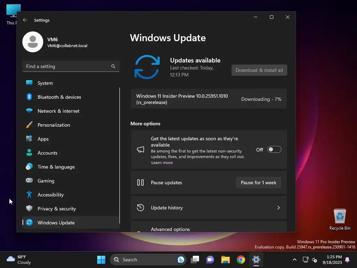Click the search magnifier in Find a setting

[113, 66]
